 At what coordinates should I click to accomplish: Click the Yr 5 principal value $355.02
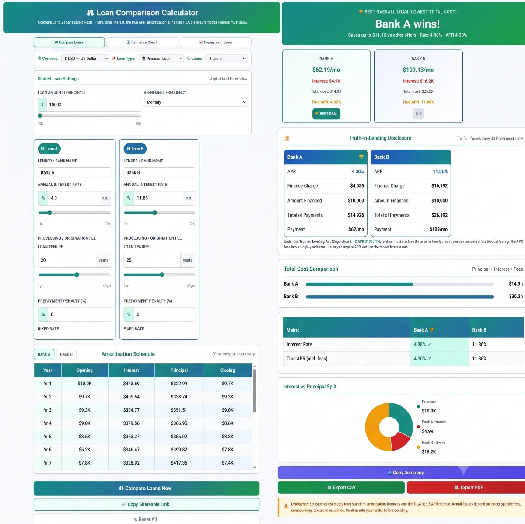point(179,437)
